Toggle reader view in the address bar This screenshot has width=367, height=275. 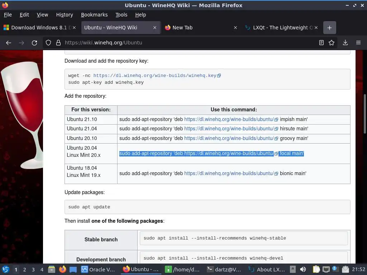tap(321, 43)
